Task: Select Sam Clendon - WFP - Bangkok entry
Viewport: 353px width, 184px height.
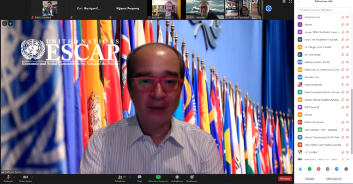Action: coord(323,130)
